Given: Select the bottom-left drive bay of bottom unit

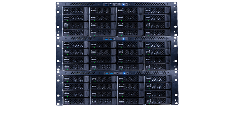Looking at the screenshot, I should point(76,101).
